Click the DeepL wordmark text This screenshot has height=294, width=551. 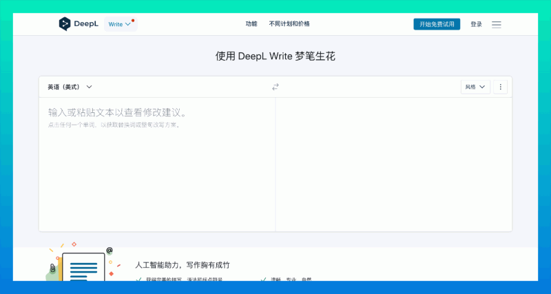pyautogui.click(x=86, y=24)
